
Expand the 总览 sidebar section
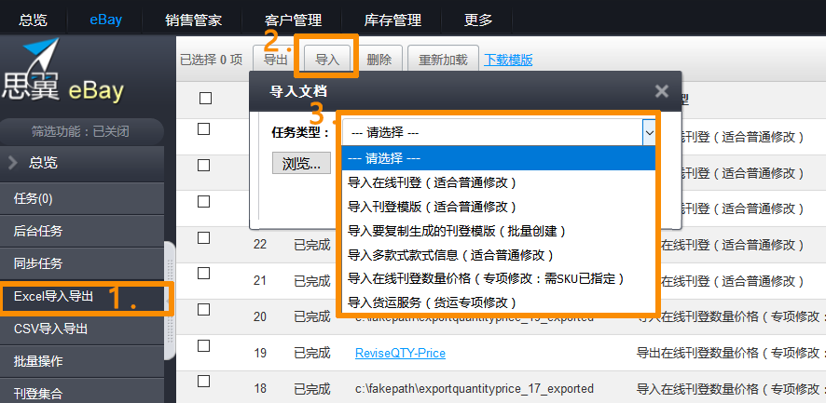coord(82,163)
